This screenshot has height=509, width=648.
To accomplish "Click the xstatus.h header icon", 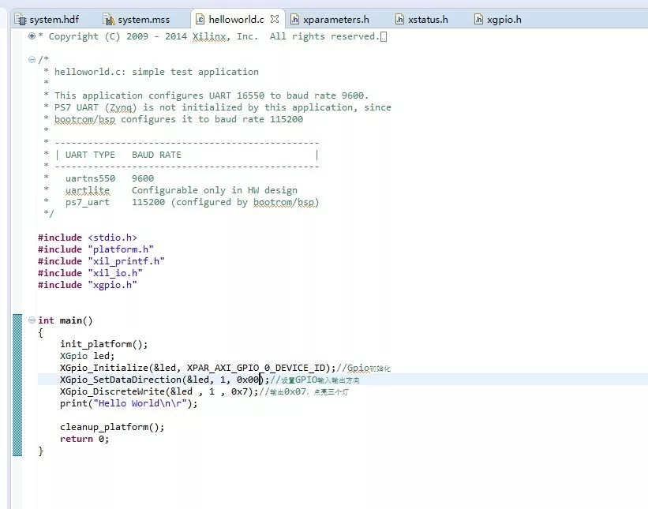I will [399, 20].
